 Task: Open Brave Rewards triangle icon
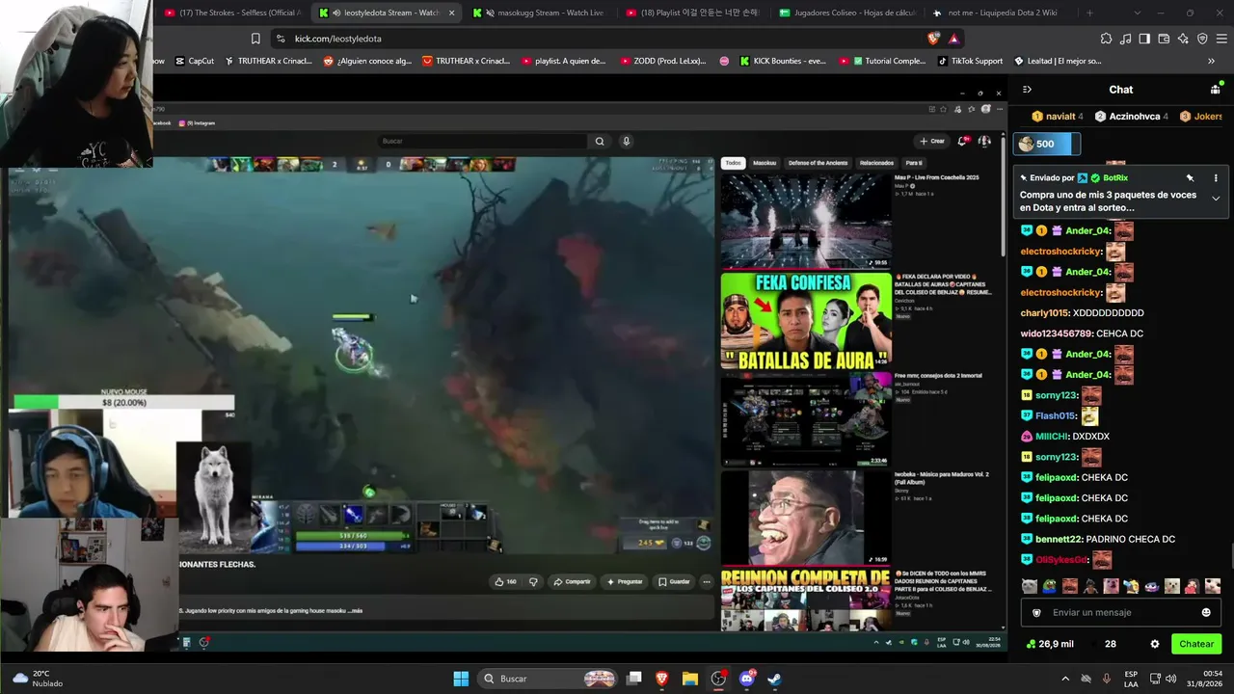953,39
